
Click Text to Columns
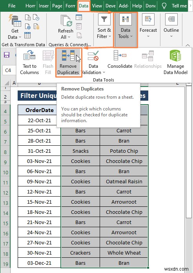[x=29, y=62]
